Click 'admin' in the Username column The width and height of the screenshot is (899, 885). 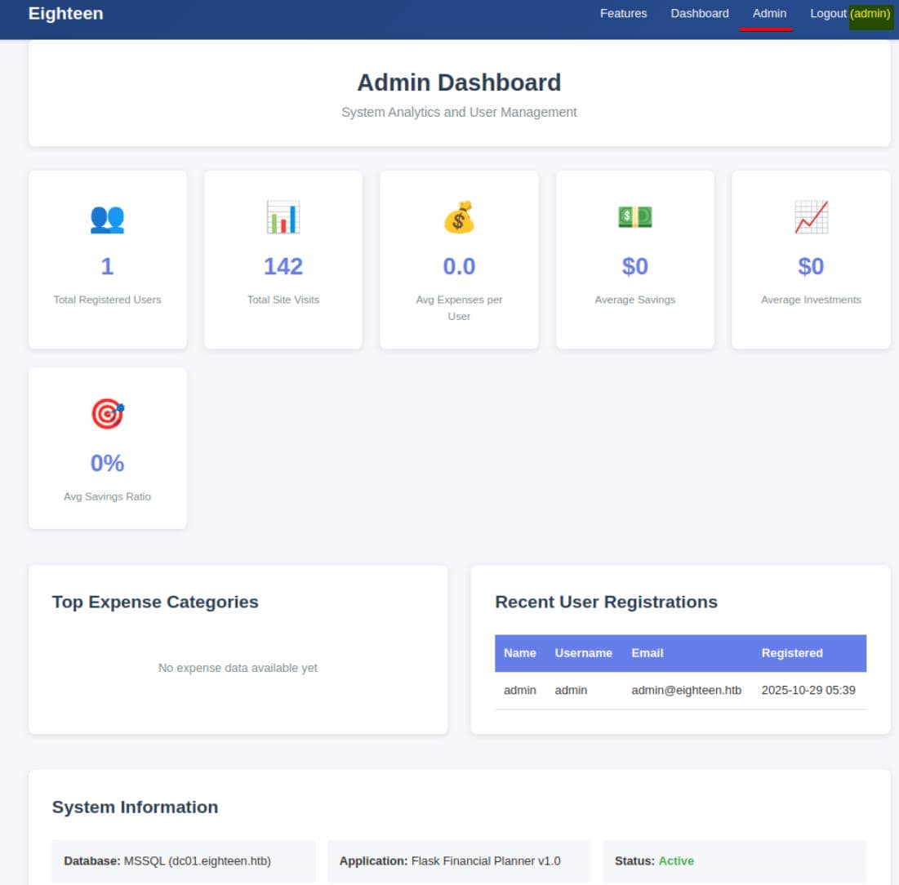point(571,690)
